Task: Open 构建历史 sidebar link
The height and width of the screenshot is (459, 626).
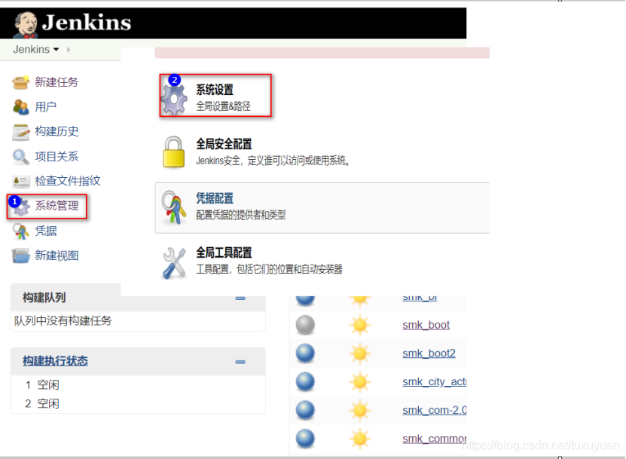Action: pyautogui.click(x=56, y=131)
